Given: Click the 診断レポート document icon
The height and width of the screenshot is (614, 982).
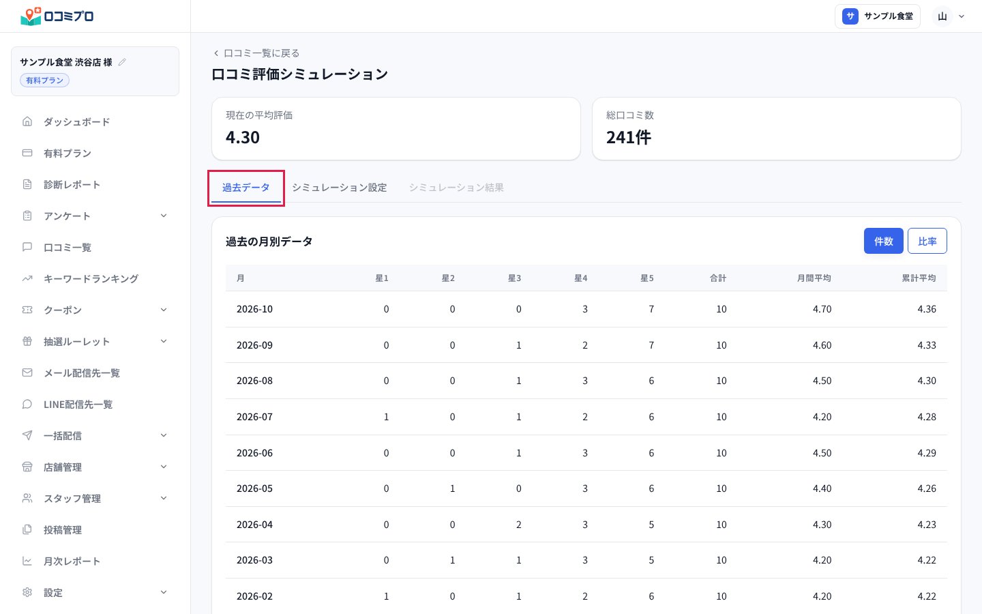Looking at the screenshot, I should coord(27,184).
